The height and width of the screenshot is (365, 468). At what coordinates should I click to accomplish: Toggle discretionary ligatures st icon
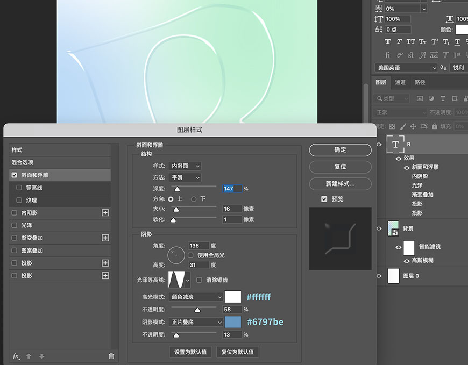[x=410, y=55]
